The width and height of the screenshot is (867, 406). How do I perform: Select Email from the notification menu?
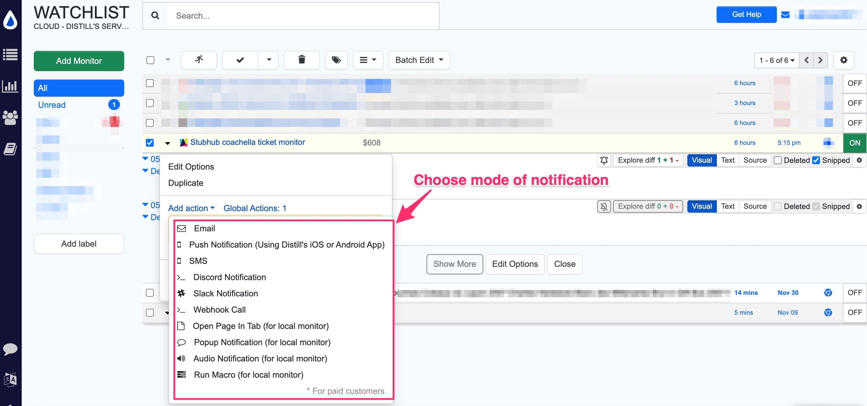tap(204, 228)
